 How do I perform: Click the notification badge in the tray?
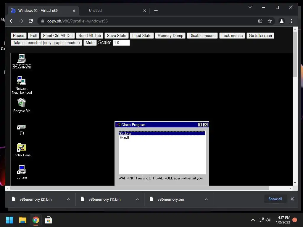pos(295,220)
